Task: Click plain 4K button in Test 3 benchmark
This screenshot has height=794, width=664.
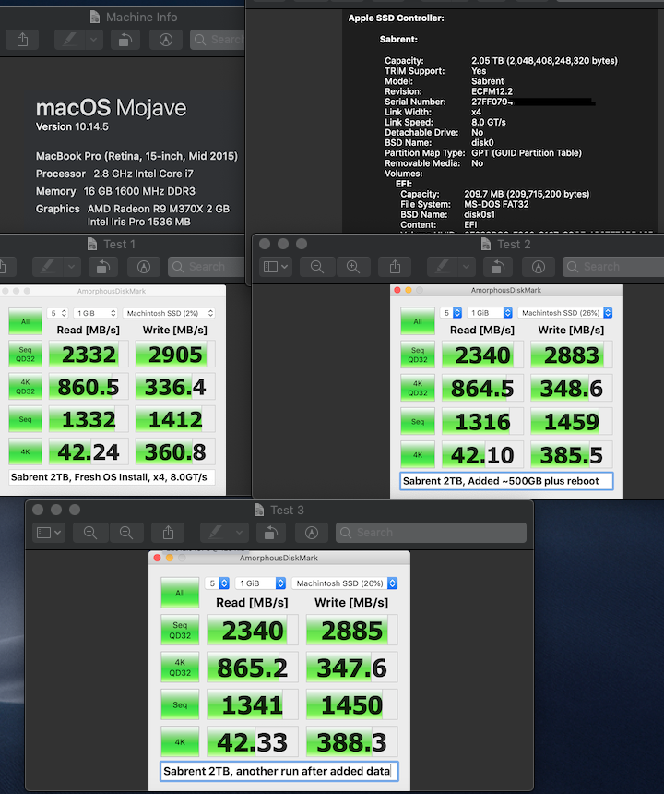Action: pos(180,742)
